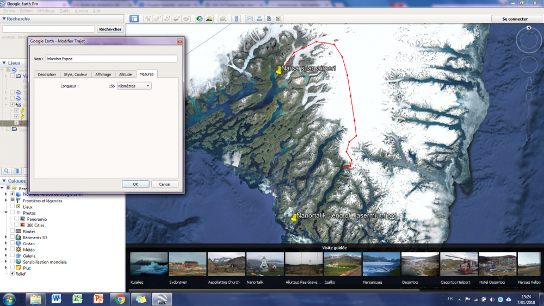
Task: Confirm the dialog with OK button
Action: click(135, 184)
